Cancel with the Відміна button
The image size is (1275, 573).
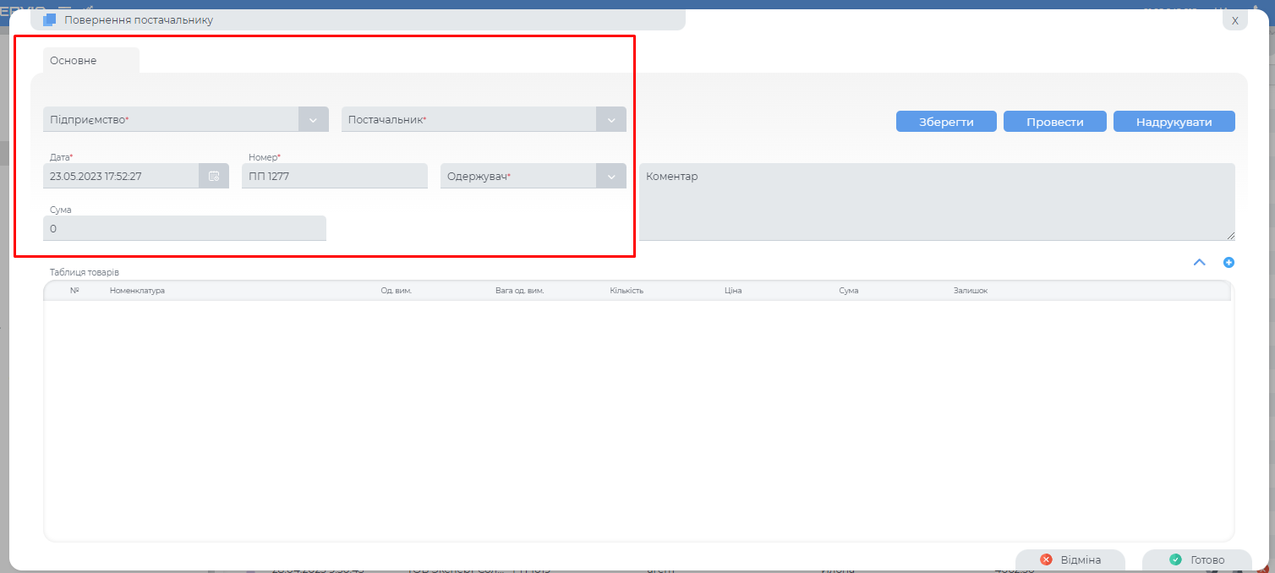(x=1070, y=559)
